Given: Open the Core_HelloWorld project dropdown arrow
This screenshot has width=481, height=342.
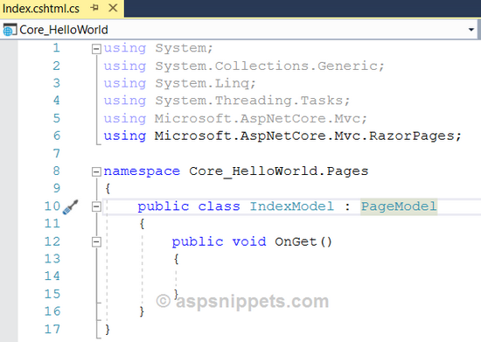Looking at the screenshot, I should click(471, 30).
